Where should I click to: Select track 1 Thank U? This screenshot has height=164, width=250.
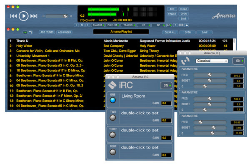click(120, 41)
